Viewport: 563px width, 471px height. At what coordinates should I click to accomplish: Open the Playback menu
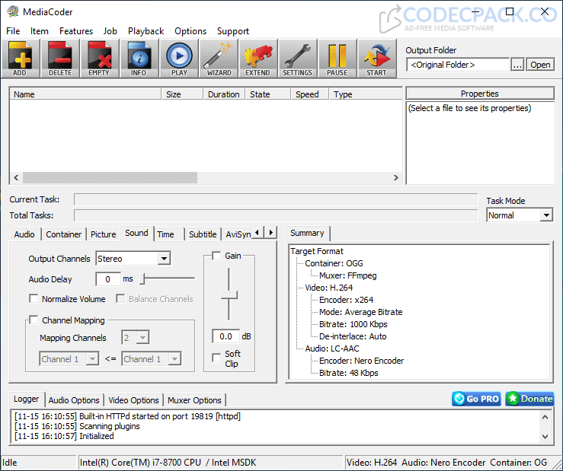pos(146,31)
